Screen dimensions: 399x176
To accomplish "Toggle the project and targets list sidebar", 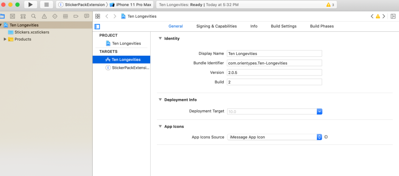I will [x=97, y=27].
